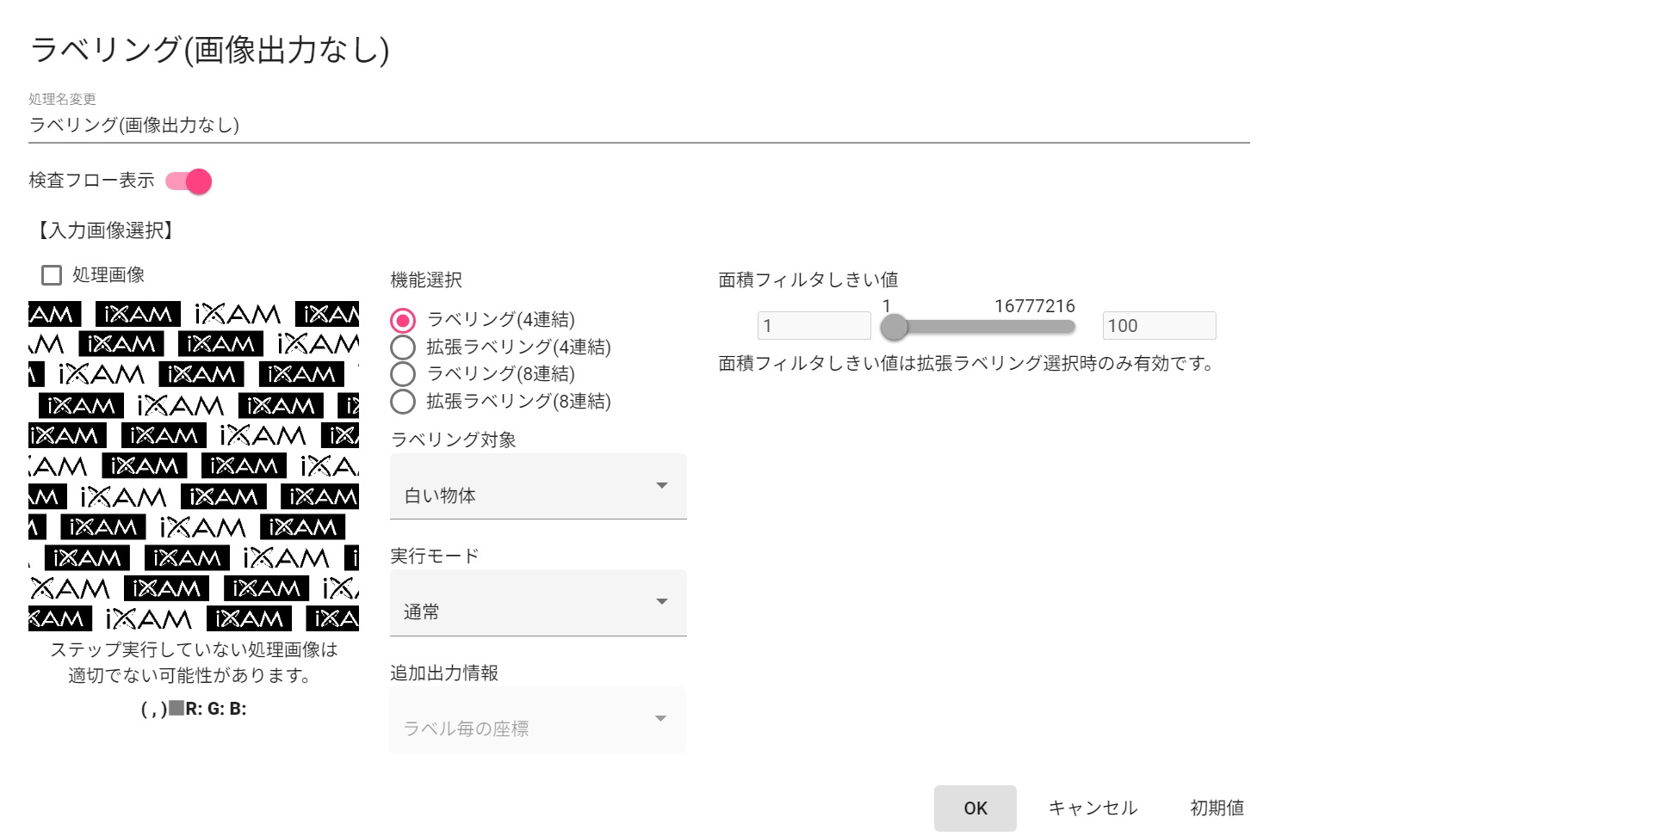Viewport: 1653px width, 836px height.
Task: Choose the 拡張ラベリング(8連結) radio button
Action: (x=403, y=402)
